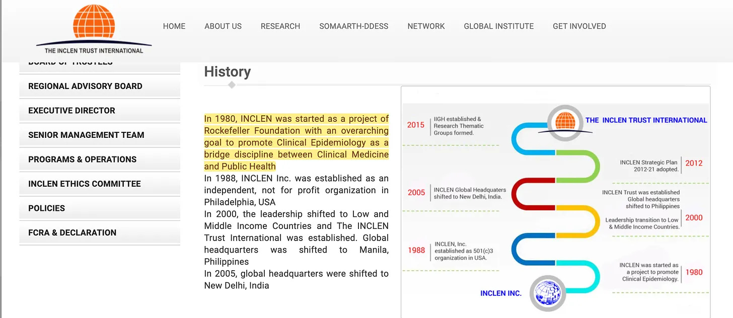733x318 pixels.
Task: Open the SOMAARTH-DDESS menu
Action: [354, 26]
